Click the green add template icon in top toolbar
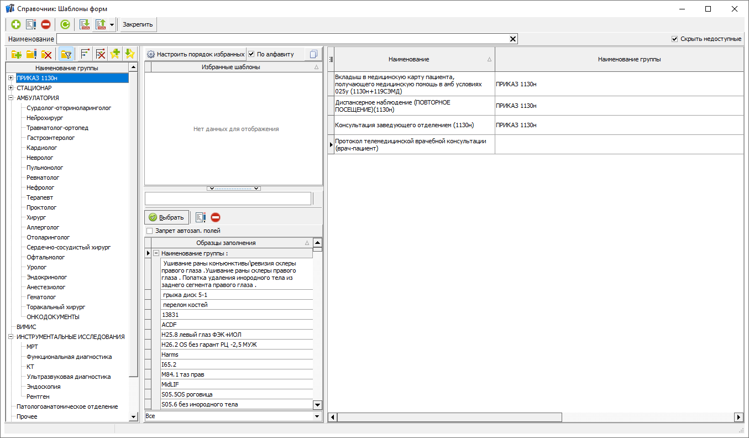Screen dimensions: 749x438 pos(15,24)
